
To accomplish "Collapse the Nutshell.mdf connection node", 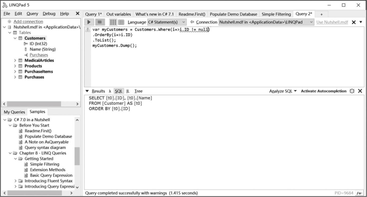I will coord(5,27).
